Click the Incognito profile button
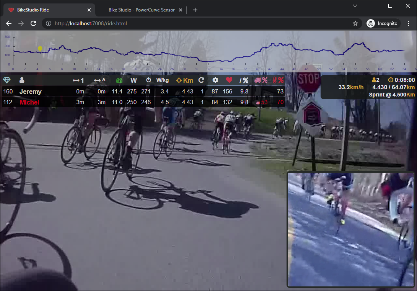The image size is (417, 291). (x=382, y=23)
